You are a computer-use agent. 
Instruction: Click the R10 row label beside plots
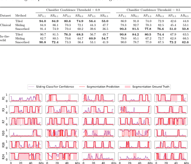pyautogui.click(x=4, y=133)
